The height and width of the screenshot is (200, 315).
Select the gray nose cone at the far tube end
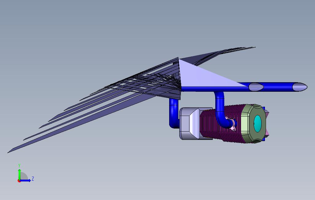coord(300,87)
